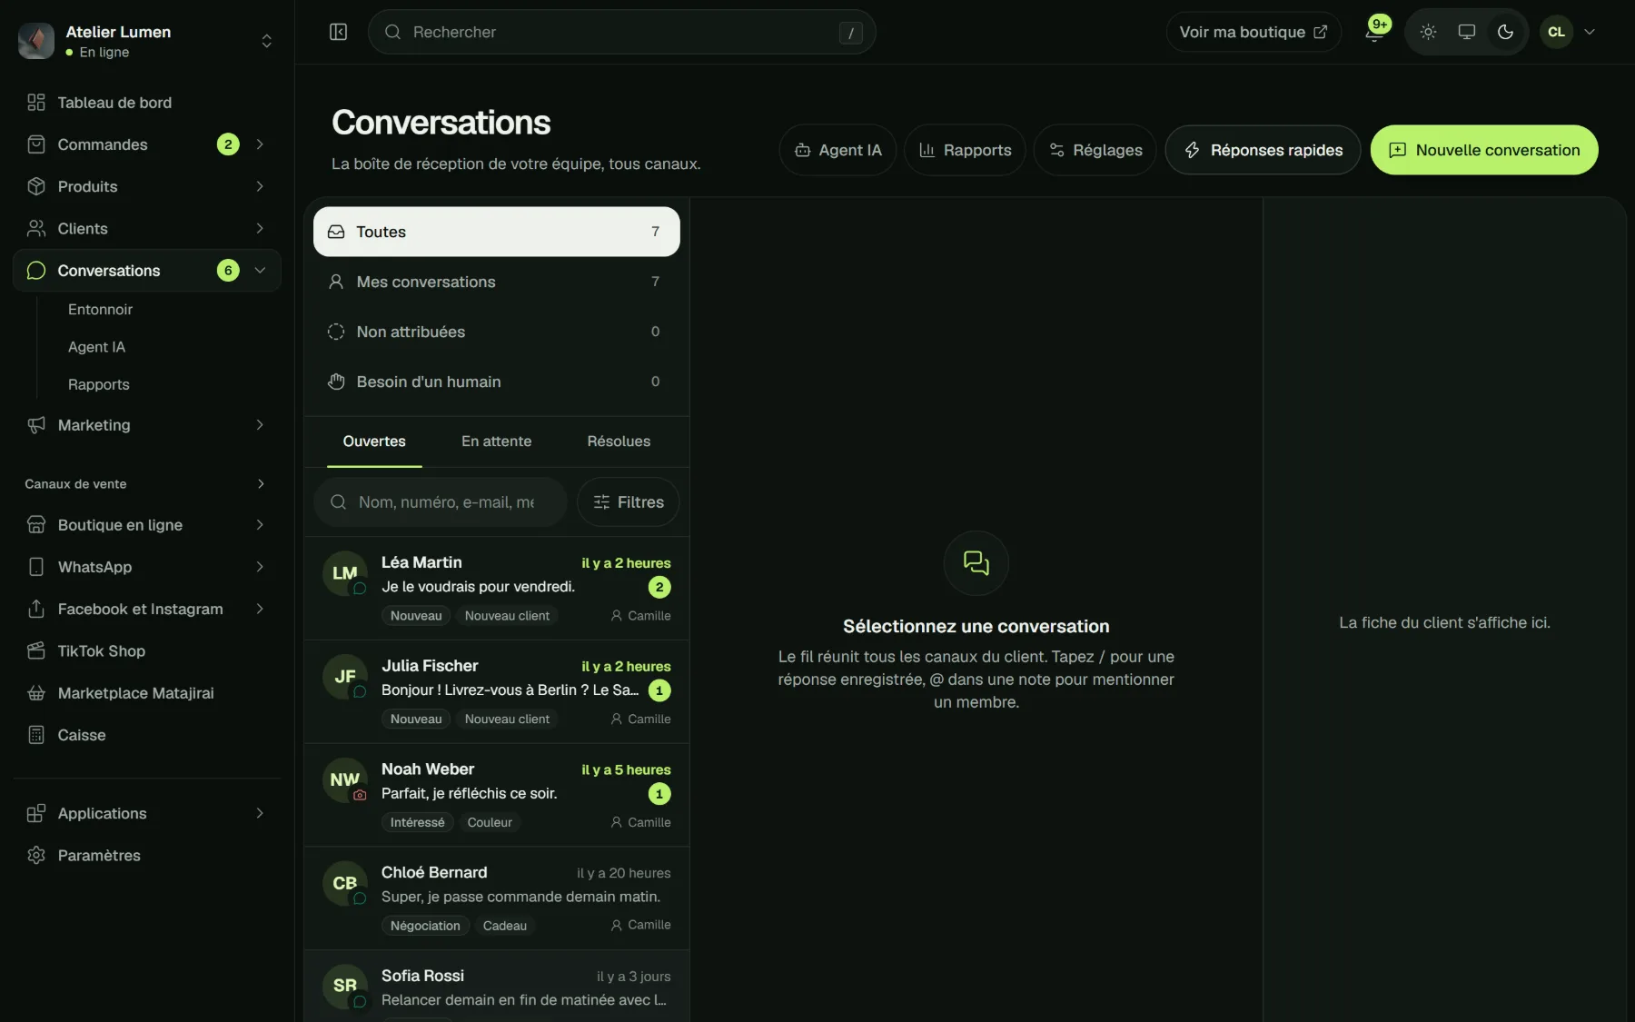This screenshot has width=1635, height=1022.
Task: Click the Agent IA header button
Action: tap(837, 150)
